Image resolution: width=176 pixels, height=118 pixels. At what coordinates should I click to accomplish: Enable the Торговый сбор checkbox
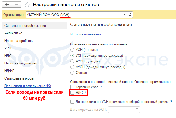72,87
